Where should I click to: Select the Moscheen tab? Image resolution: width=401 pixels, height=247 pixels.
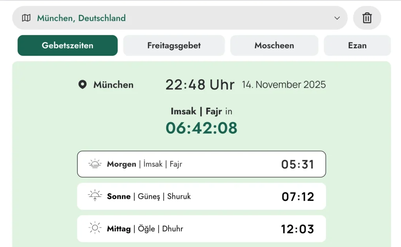[274, 45]
